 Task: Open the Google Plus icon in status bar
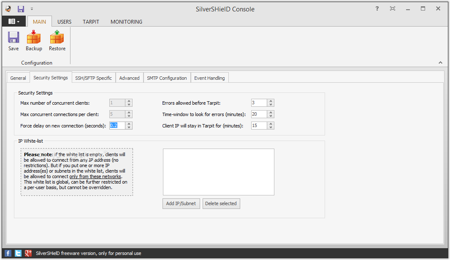(28, 253)
